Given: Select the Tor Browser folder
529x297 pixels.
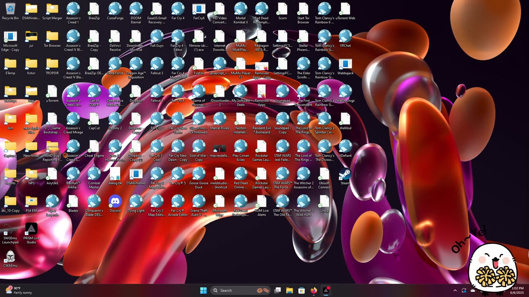Looking at the screenshot, I should pyautogui.click(x=52, y=39).
